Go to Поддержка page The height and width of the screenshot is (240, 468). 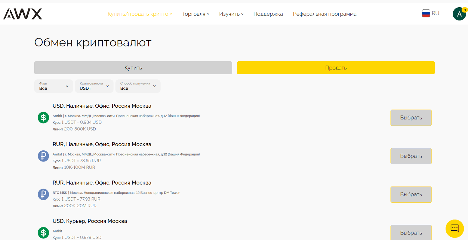click(268, 14)
